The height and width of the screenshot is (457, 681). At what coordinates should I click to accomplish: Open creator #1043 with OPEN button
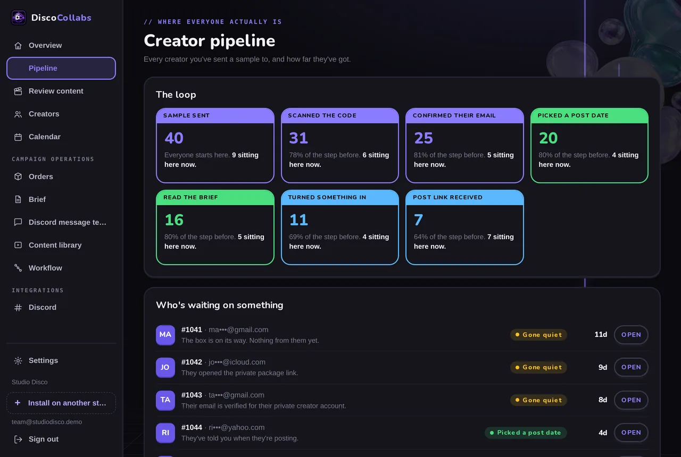631,400
